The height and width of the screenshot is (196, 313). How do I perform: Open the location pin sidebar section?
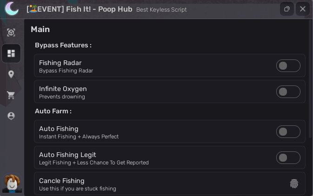11,74
